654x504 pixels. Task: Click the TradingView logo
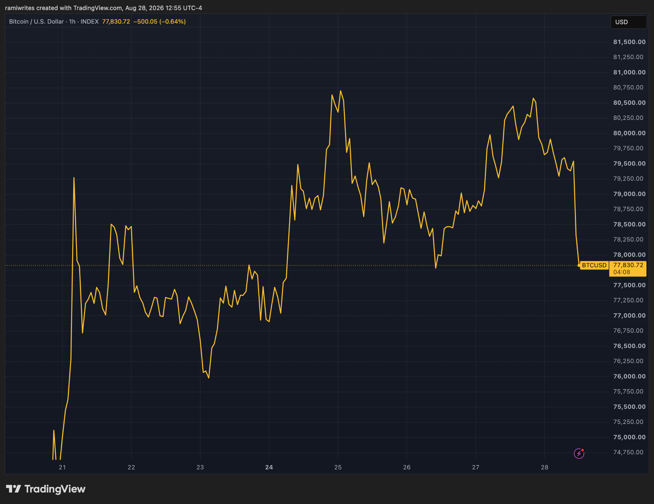point(46,489)
